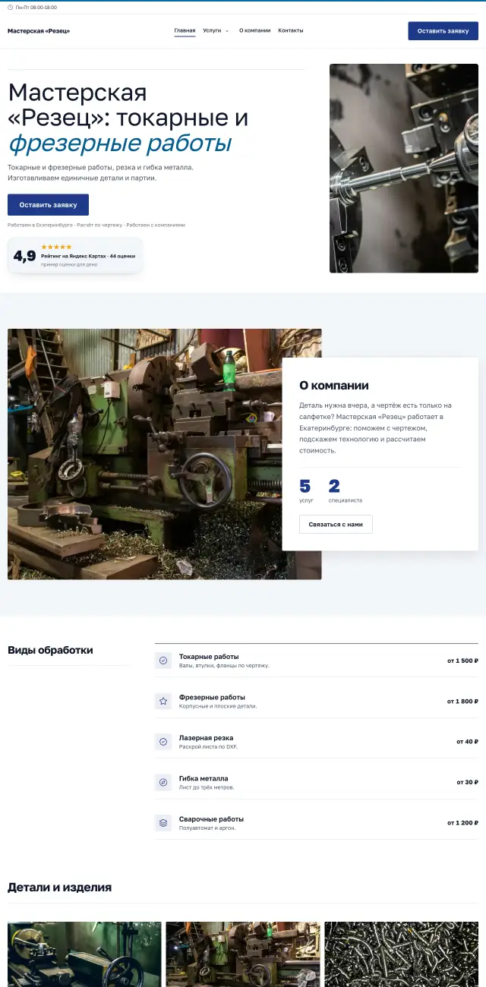Screen dimensions: 486x987
Task: Click the Лист до трёх метров description
Action: tap(207, 787)
